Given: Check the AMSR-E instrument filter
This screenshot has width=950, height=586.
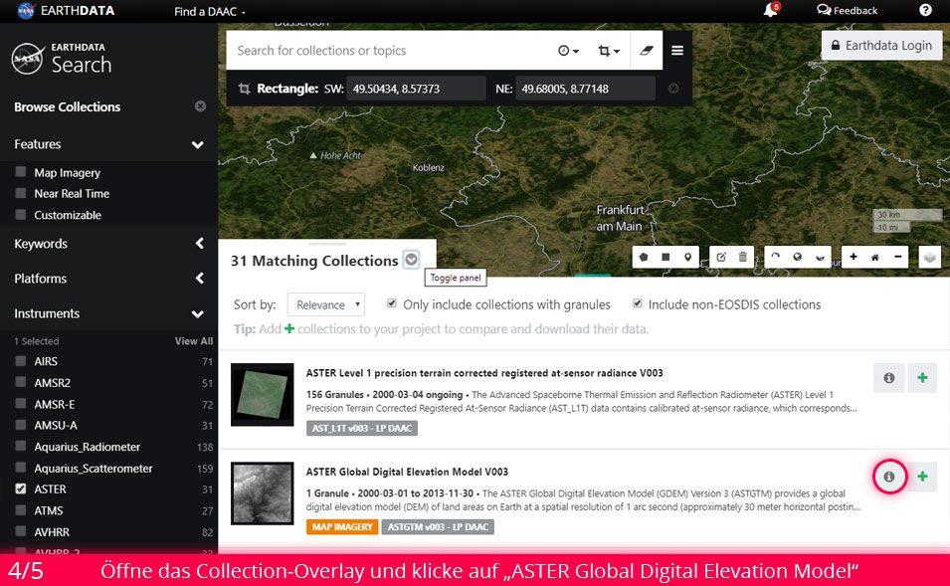Looking at the screenshot, I should pos(21,404).
